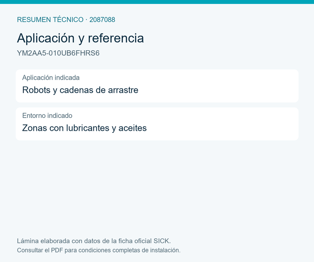Select the 'Robots y cadenas de arrastre' value

coord(80,90)
